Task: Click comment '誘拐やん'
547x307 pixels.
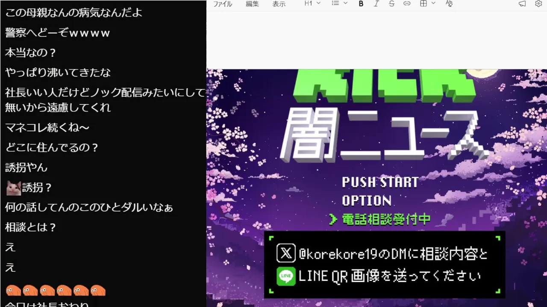Action: tap(26, 168)
